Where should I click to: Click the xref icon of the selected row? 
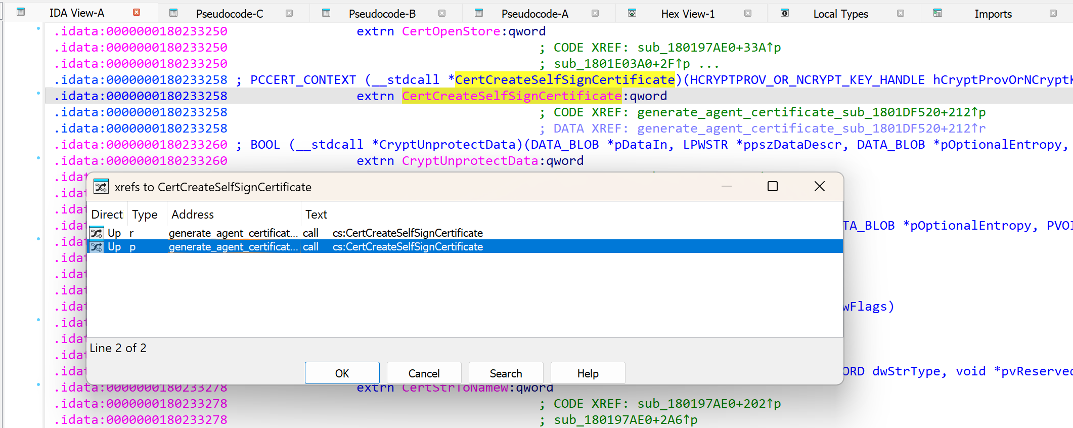[97, 247]
